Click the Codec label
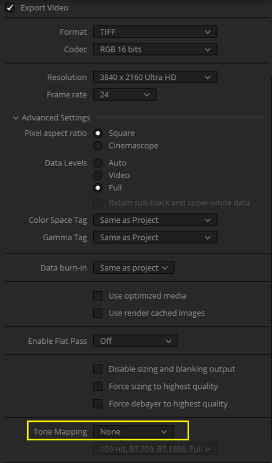272x463 pixels. click(x=76, y=49)
